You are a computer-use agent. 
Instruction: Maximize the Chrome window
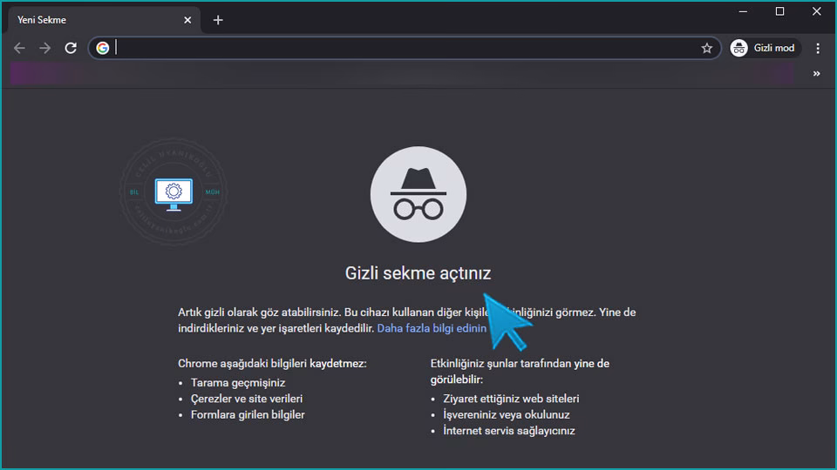click(779, 11)
